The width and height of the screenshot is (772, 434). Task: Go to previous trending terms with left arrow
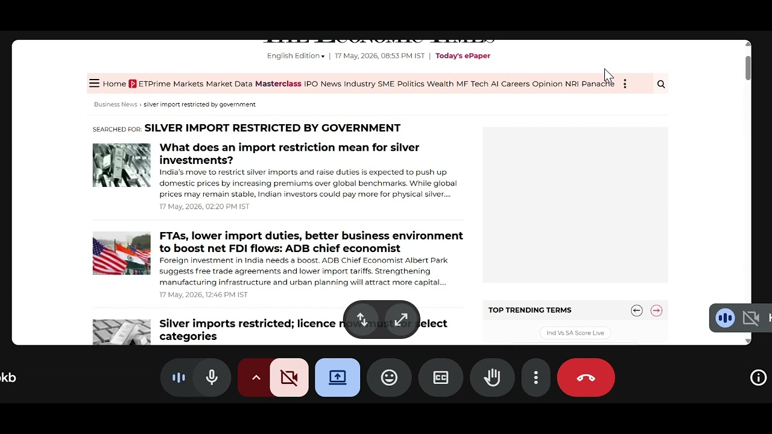637,310
